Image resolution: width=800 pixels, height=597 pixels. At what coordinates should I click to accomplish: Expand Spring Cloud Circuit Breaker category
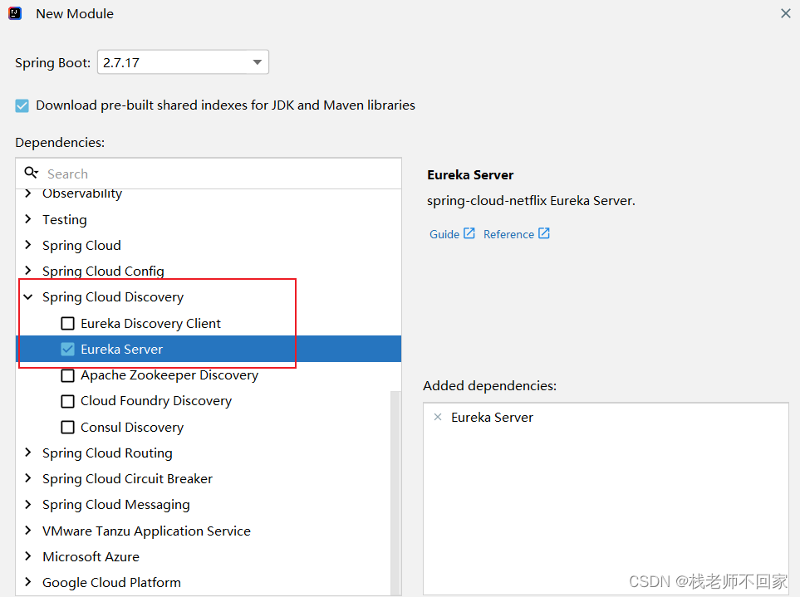tap(28, 478)
